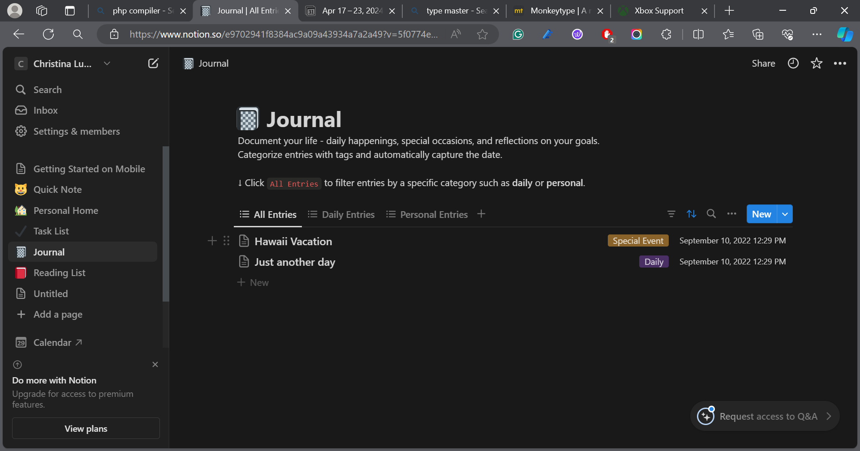Switch to the Daily Entries tab
The image size is (860, 451).
coord(341,215)
